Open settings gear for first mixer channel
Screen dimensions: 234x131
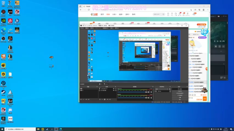[x=151, y=92]
